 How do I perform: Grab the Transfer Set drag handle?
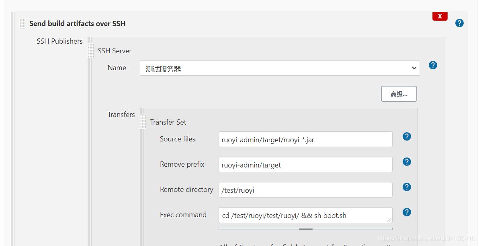click(x=143, y=122)
